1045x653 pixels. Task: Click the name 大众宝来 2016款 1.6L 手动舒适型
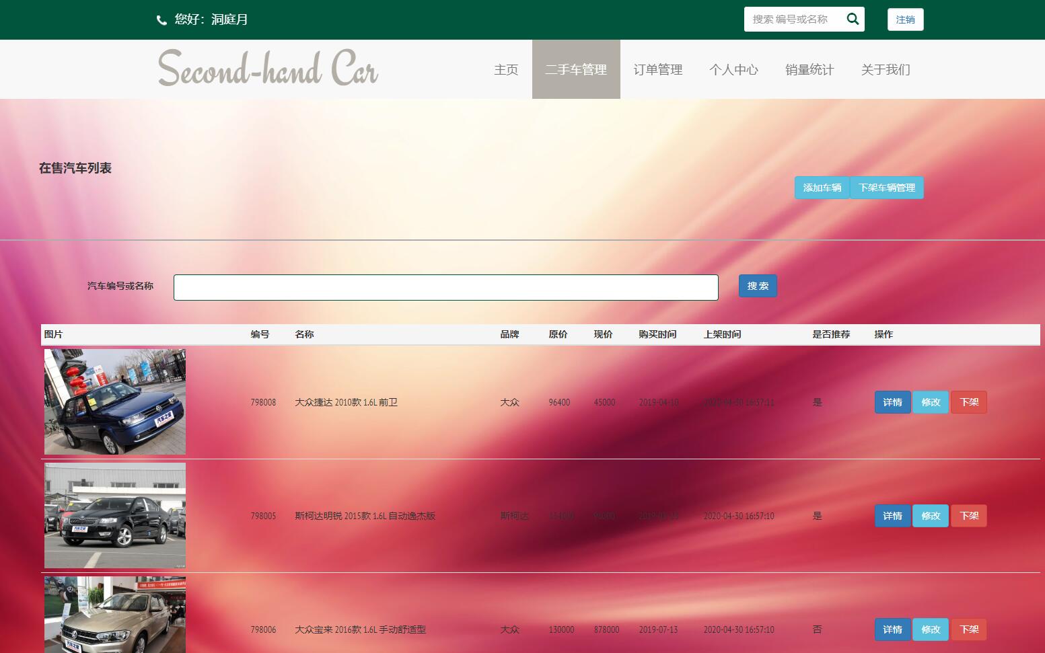[x=361, y=629]
